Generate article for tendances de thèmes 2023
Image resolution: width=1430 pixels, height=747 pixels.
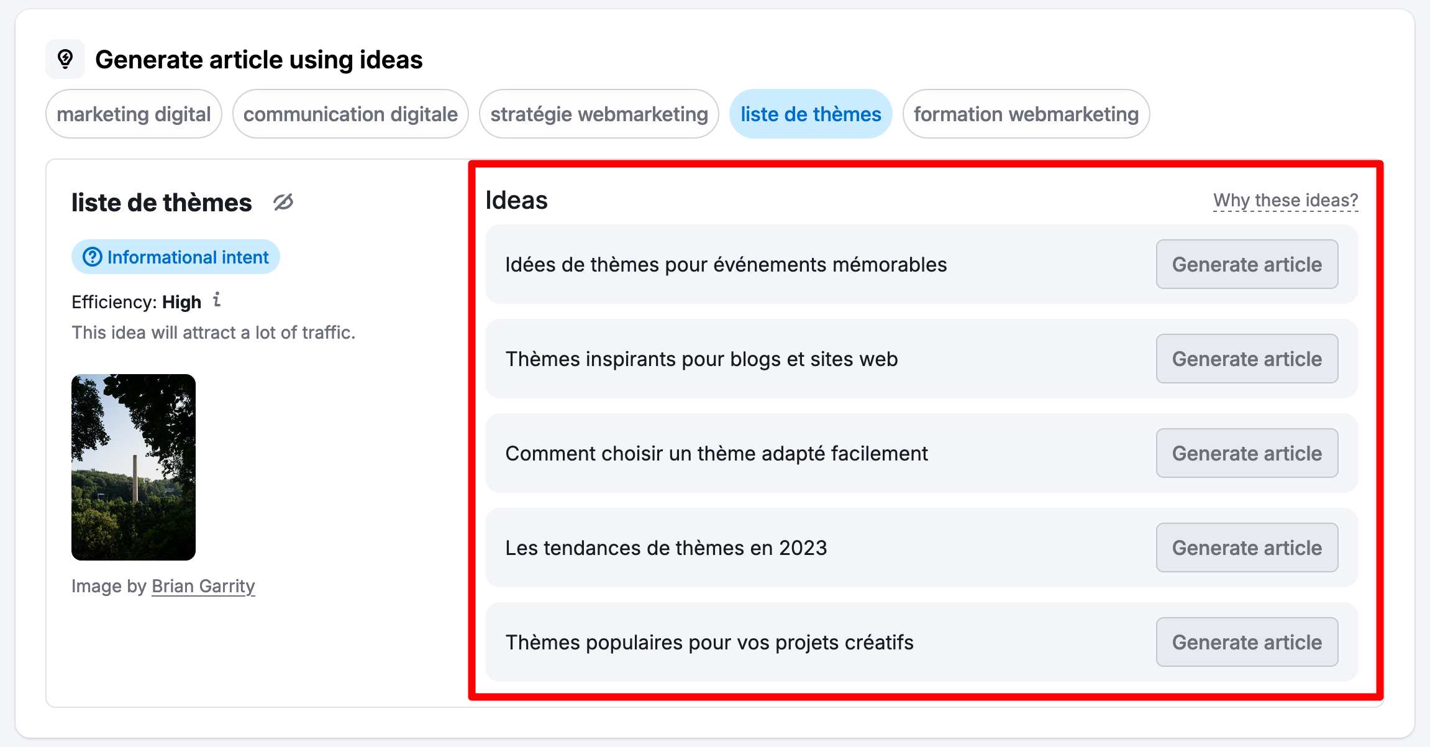point(1247,548)
